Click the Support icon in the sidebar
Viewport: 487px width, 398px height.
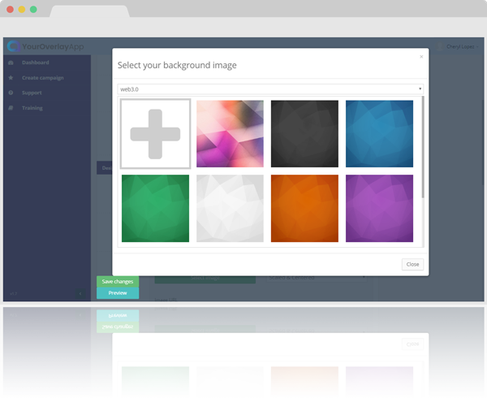[x=11, y=93]
